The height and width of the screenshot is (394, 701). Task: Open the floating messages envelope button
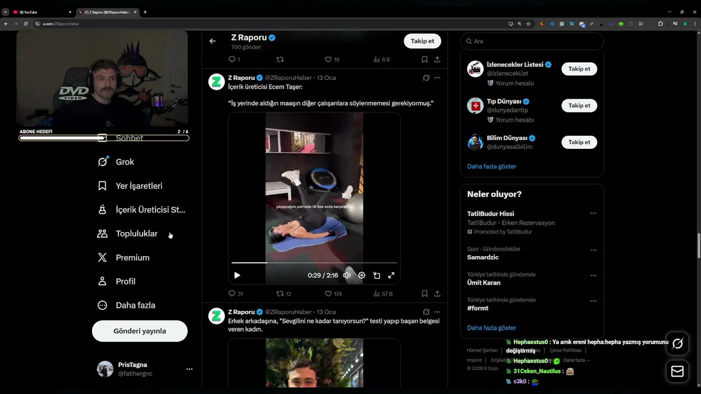677,372
